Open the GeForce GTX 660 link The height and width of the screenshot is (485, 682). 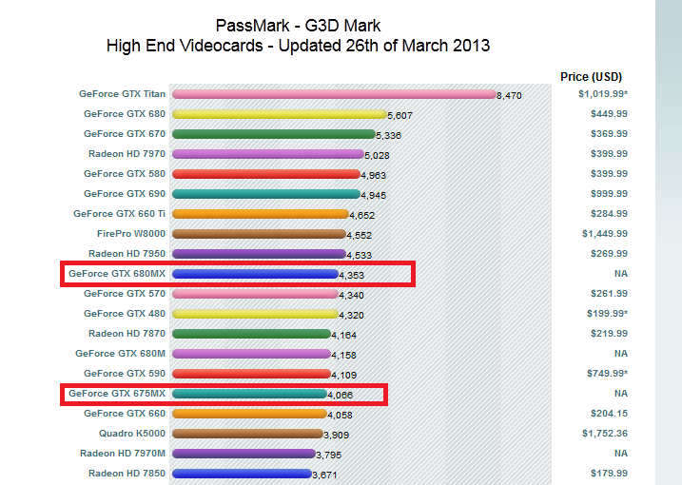[x=125, y=414]
